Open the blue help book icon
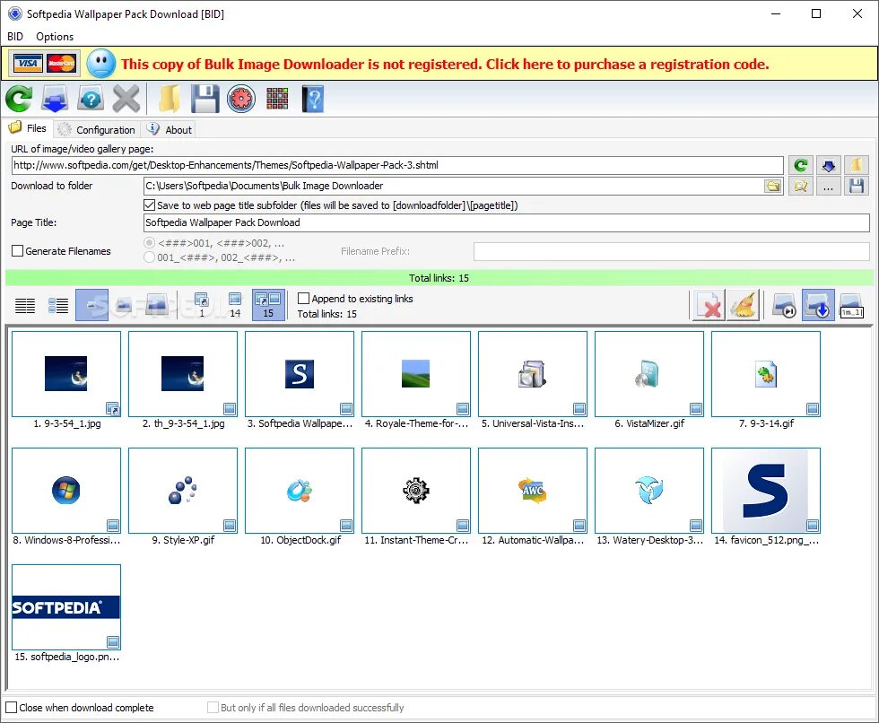 pyautogui.click(x=313, y=100)
